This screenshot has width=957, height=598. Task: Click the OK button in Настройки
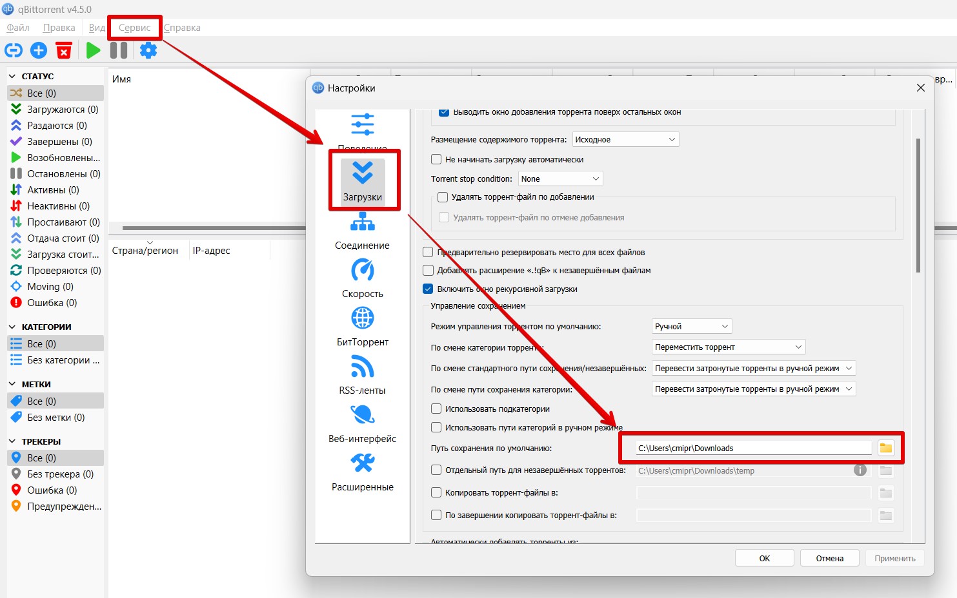point(765,558)
